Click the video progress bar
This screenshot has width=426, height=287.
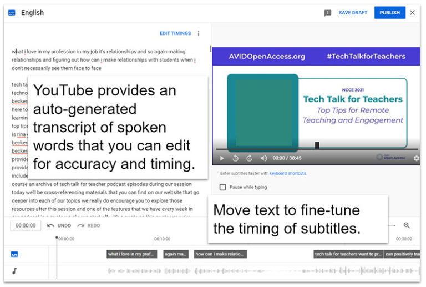tap(317, 149)
